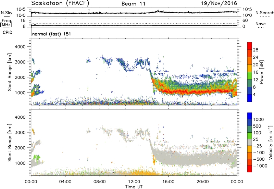This screenshot has width=274, height=189.
Task: Click "Slant Range [km]" label of power panel
Action: point(10,72)
